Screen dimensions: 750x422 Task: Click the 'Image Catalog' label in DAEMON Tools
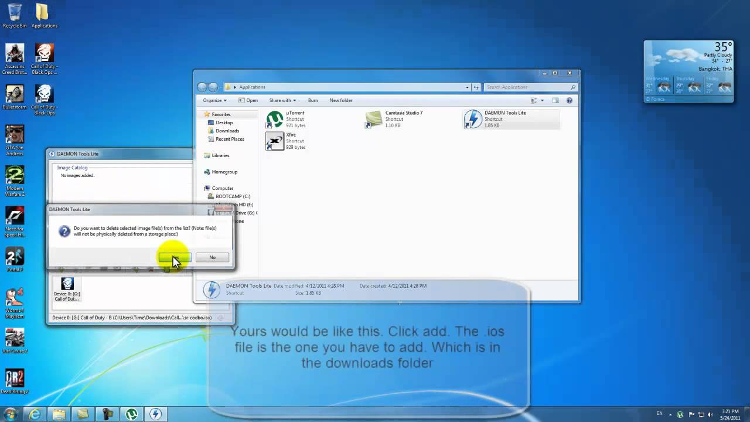tap(72, 168)
